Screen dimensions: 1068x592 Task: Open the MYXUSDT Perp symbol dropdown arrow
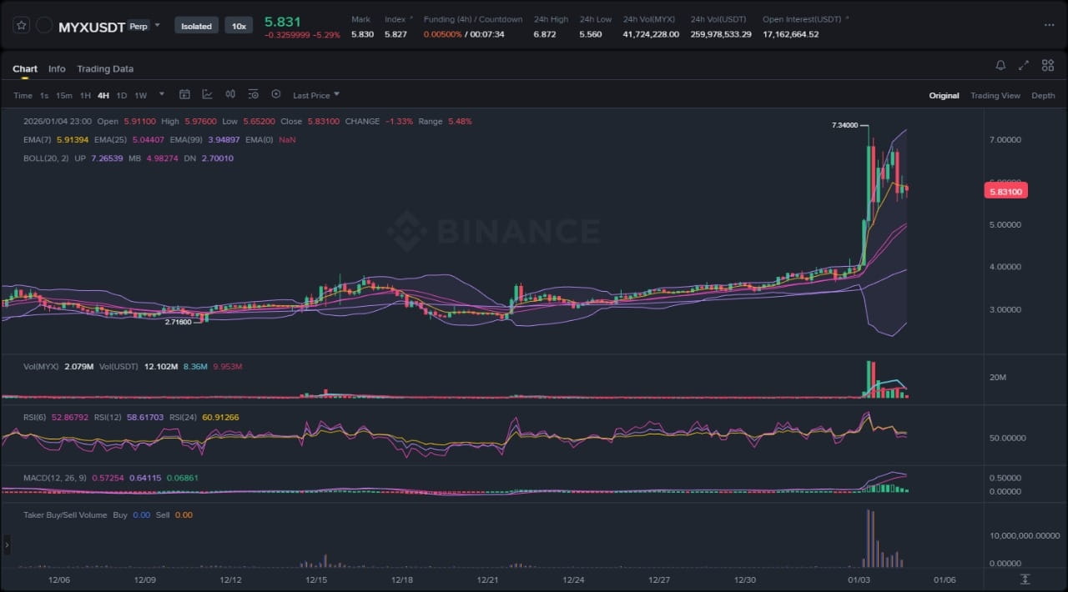[157, 25]
